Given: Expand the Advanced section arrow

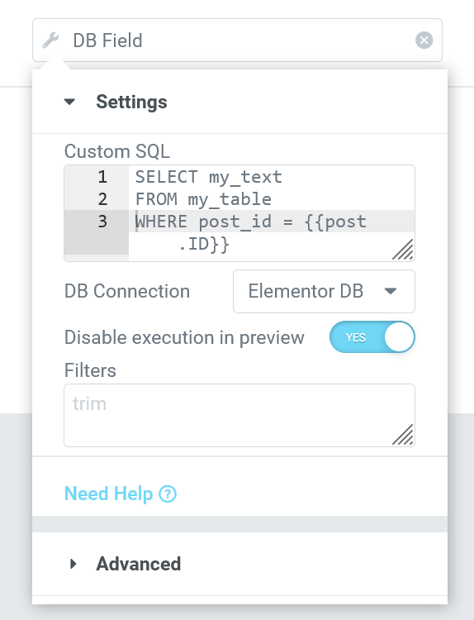Looking at the screenshot, I should [73, 564].
